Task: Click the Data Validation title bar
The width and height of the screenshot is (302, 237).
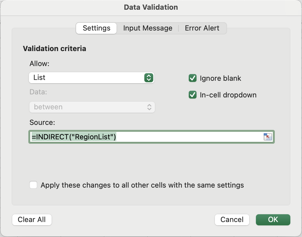Action: pyautogui.click(x=151, y=7)
